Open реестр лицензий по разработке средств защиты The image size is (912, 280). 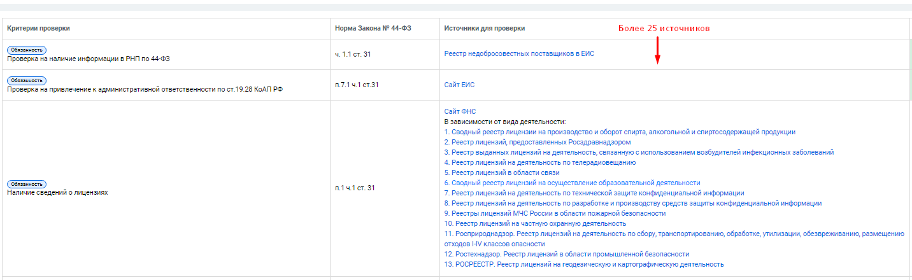pyautogui.click(x=633, y=203)
